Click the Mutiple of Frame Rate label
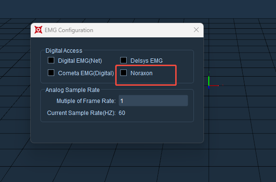The height and width of the screenshot is (182, 276). (x=86, y=101)
